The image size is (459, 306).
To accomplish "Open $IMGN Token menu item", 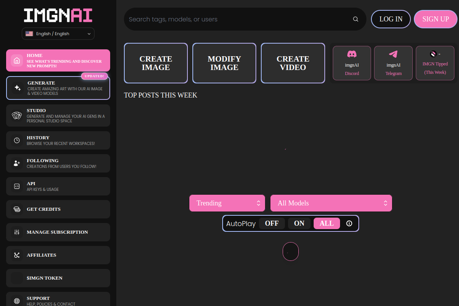I will pyautogui.click(x=58, y=278).
